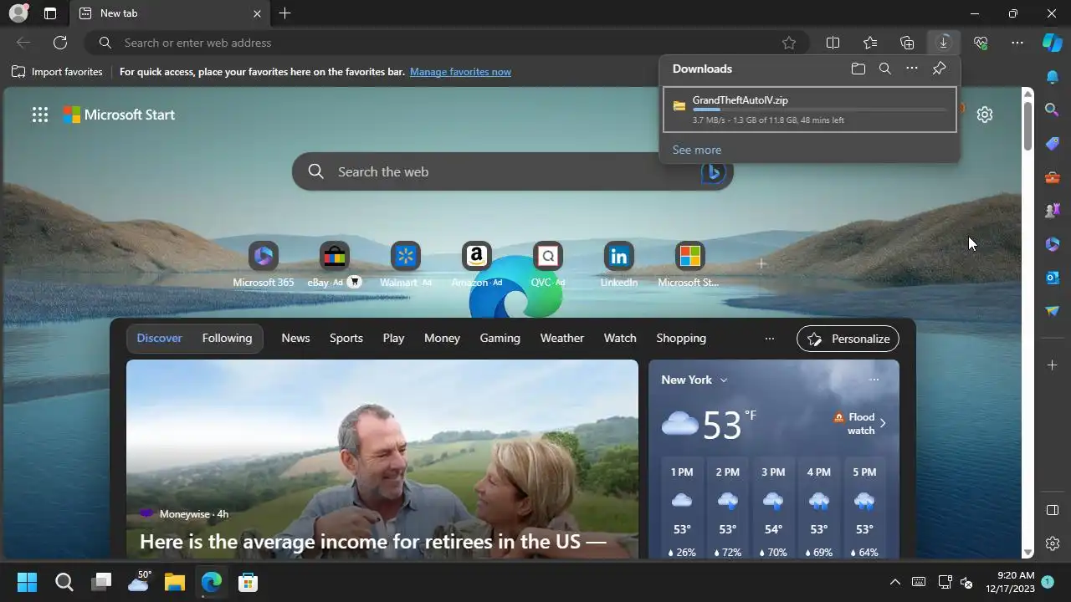Click Import favorites

(x=57, y=72)
